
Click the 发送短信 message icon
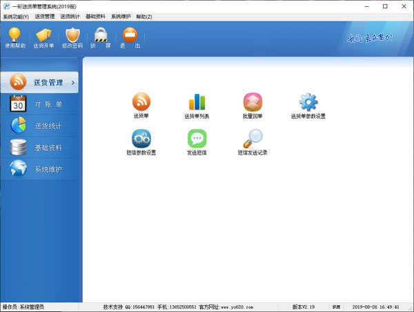click(x=197, y=139)
